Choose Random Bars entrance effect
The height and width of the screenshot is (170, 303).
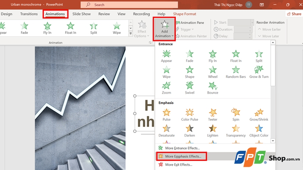click(x=236, y=72)
